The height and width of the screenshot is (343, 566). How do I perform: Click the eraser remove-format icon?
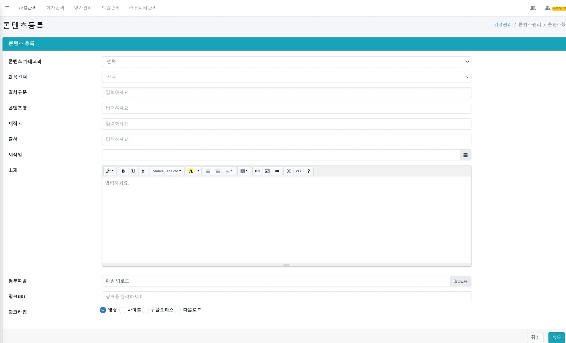coord(143,171)
